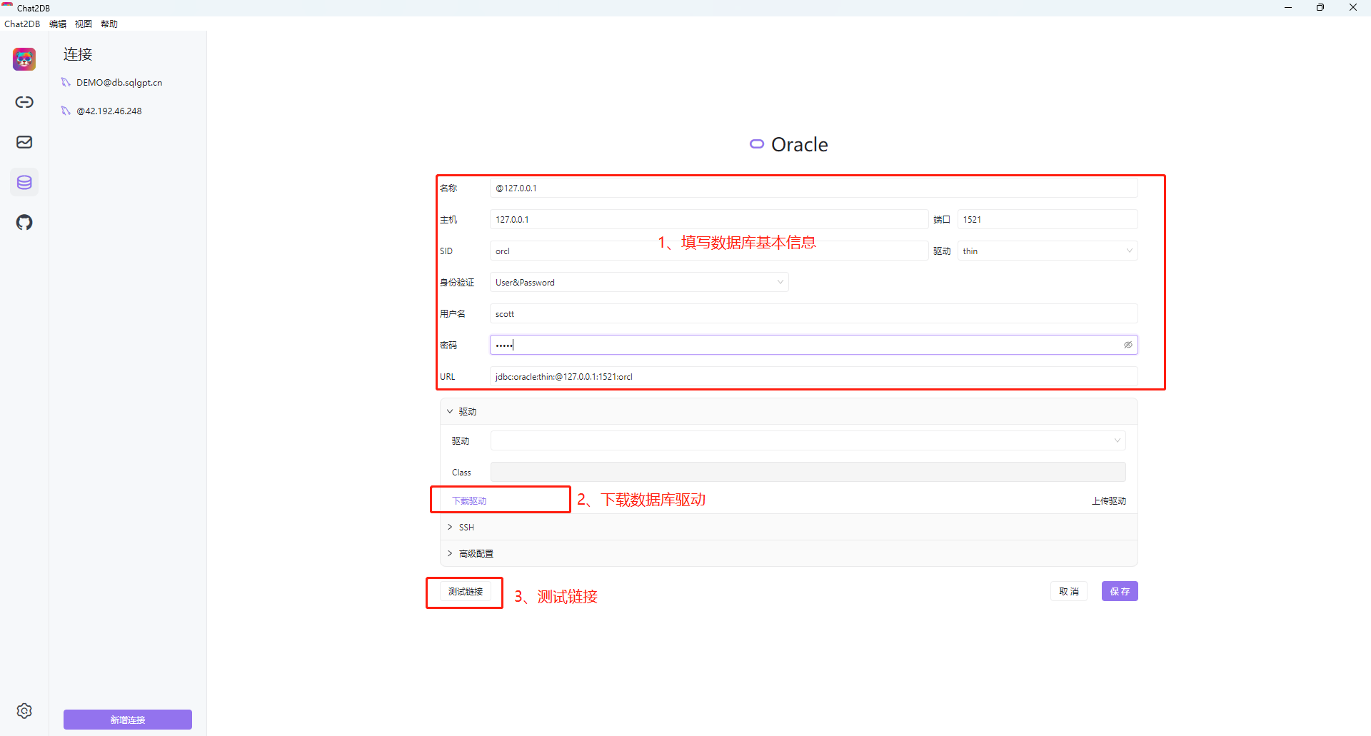
Task: Select @42.192.46.248 connection entry
Action: [x=109, y=111]
